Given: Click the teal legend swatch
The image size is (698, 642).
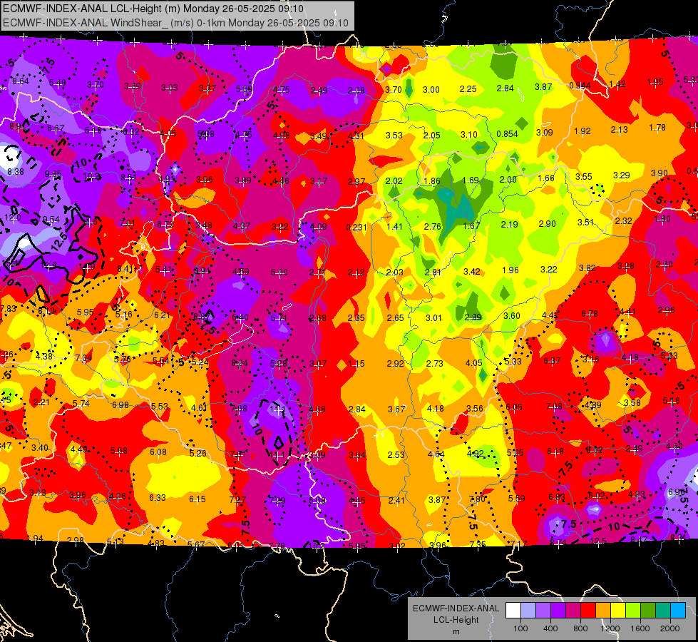Looking at the screenshot, I should [x=663, y=611].
